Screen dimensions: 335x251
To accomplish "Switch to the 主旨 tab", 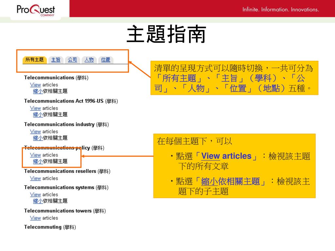I will tap(56, 60).
